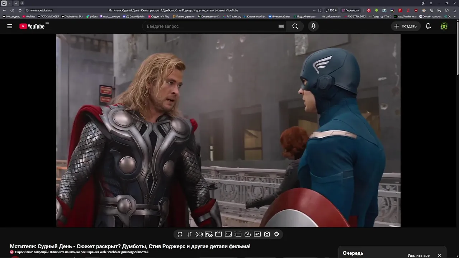Open the browser hamburger menu in title bar
The height and width of the screenshot is (258, 459).
point(431,3)
